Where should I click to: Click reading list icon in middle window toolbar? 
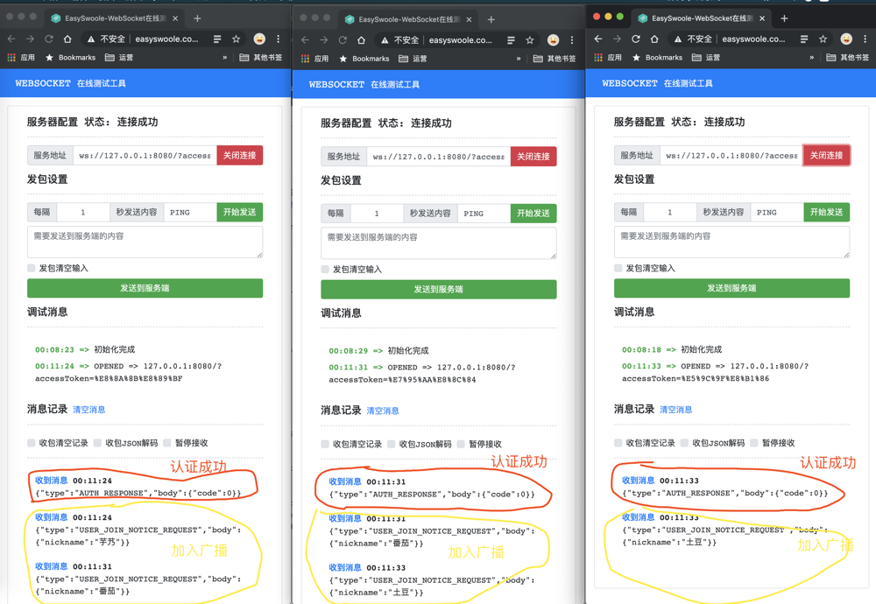click(x=511, y=40)
